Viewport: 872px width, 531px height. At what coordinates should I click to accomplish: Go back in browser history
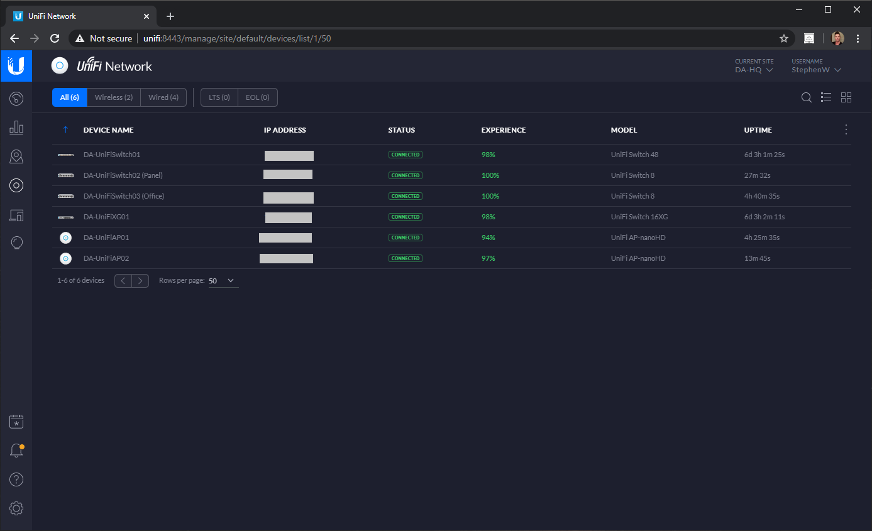[14, 38]
